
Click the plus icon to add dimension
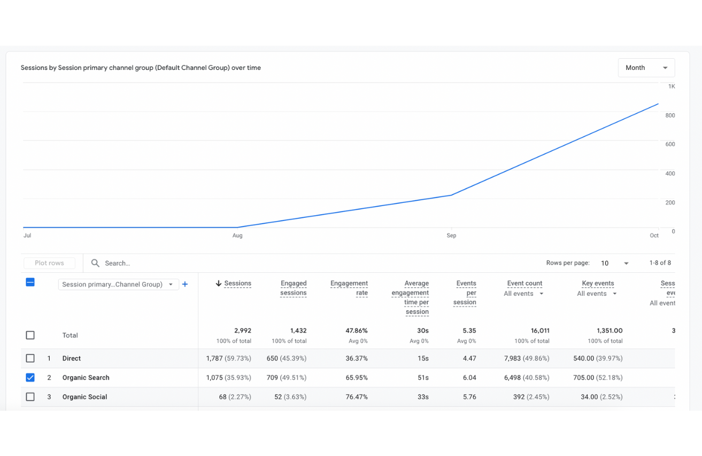click(185, 285)
